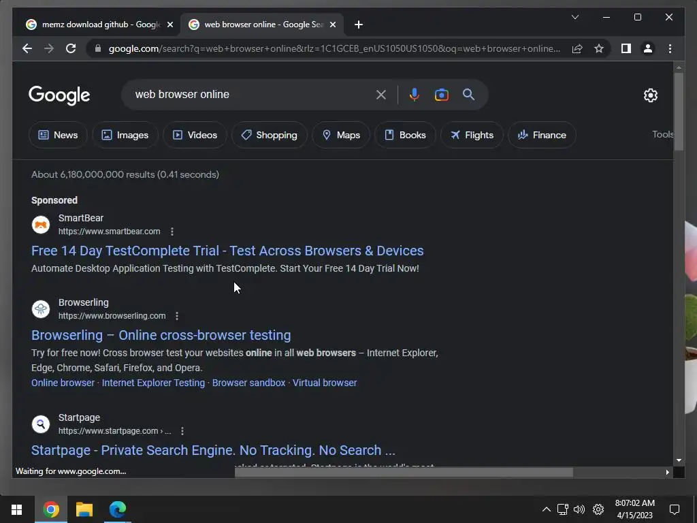
Task: Filter results by Finance
Action: pyautogui.click(x=542, y=135)
